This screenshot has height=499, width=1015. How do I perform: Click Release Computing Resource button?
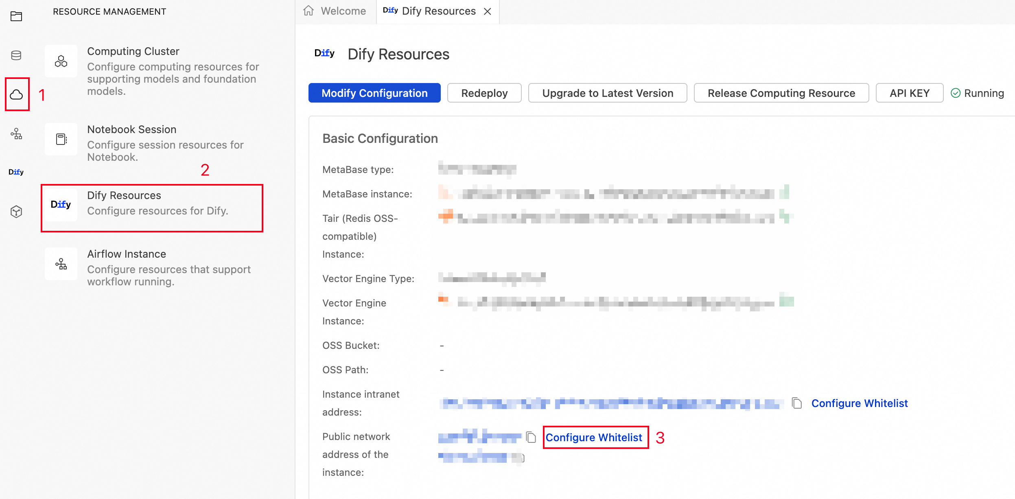tap(781, 93)
